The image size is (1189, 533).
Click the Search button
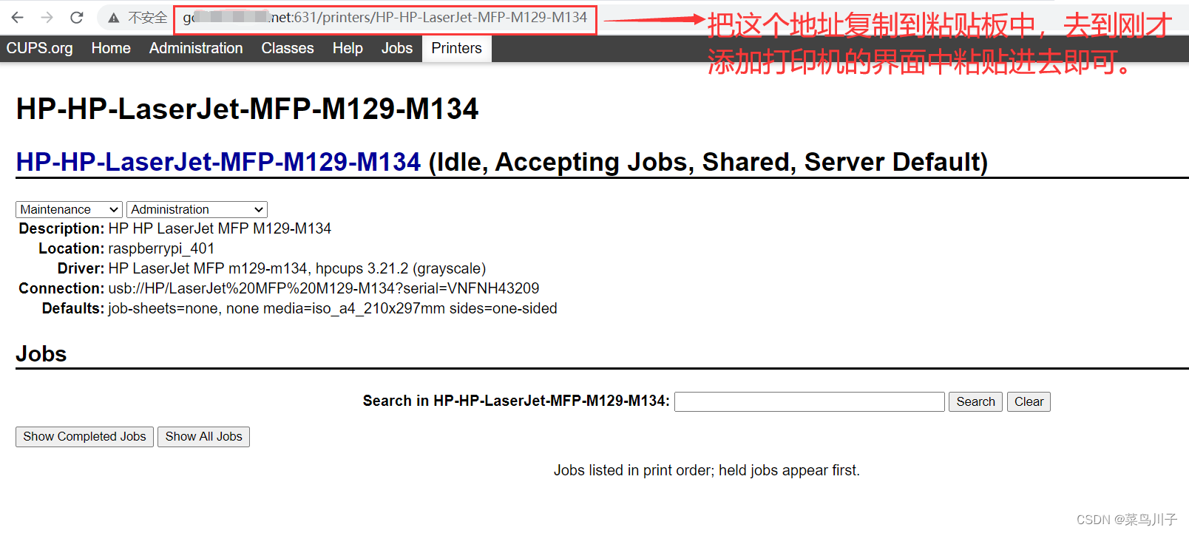pyautogui.click(x=975, y=401)
